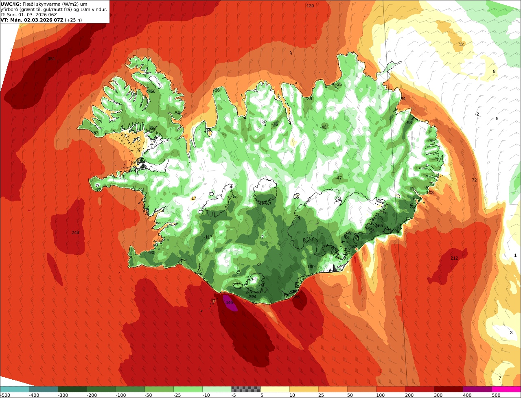Image resolution: width=521 pixels, height=398 pixels.
Task: Select the 103 value on the east coast
Action: coord(430,192)
